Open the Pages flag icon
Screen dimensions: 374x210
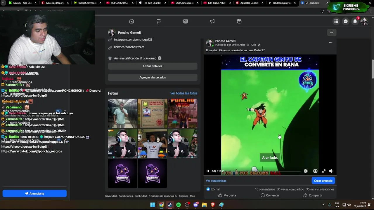(x=158, y=21)
